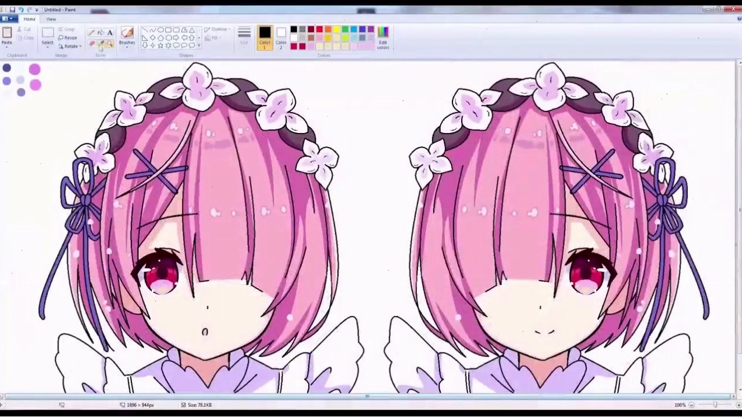Click the Crop button
Image resolution: width=742 pixels, height=417 pixels.
pos(66,29)
